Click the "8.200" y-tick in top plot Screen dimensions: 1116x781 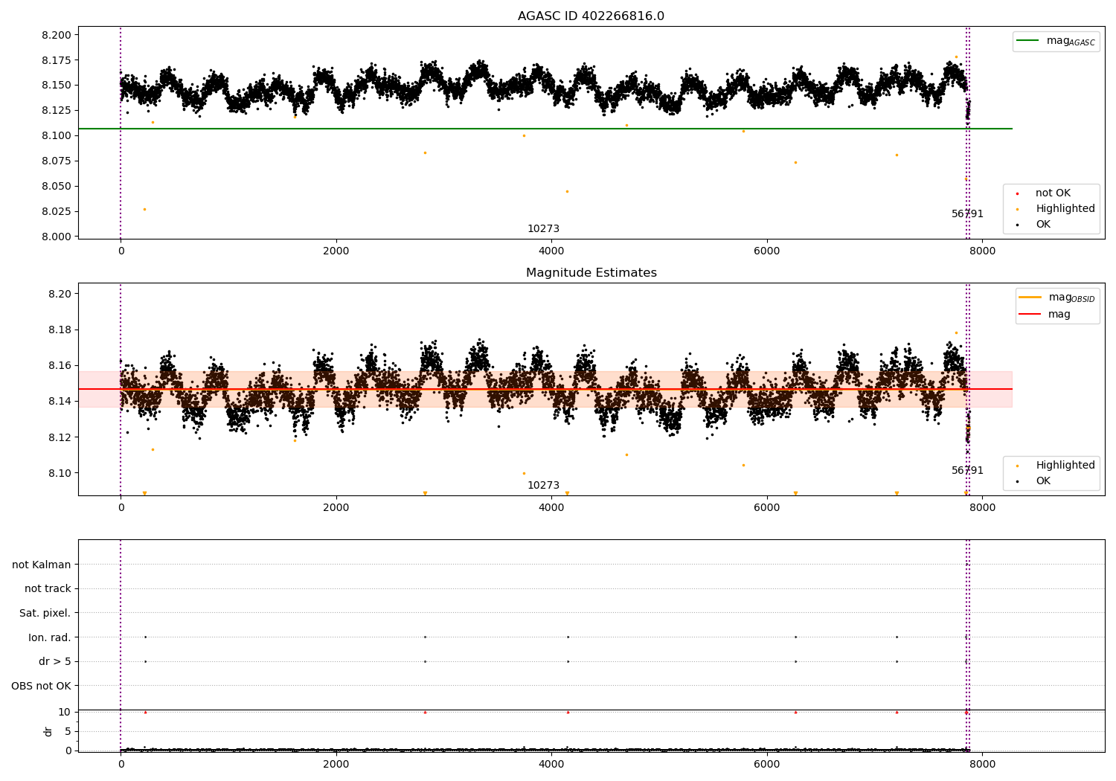tap(57, 35)
